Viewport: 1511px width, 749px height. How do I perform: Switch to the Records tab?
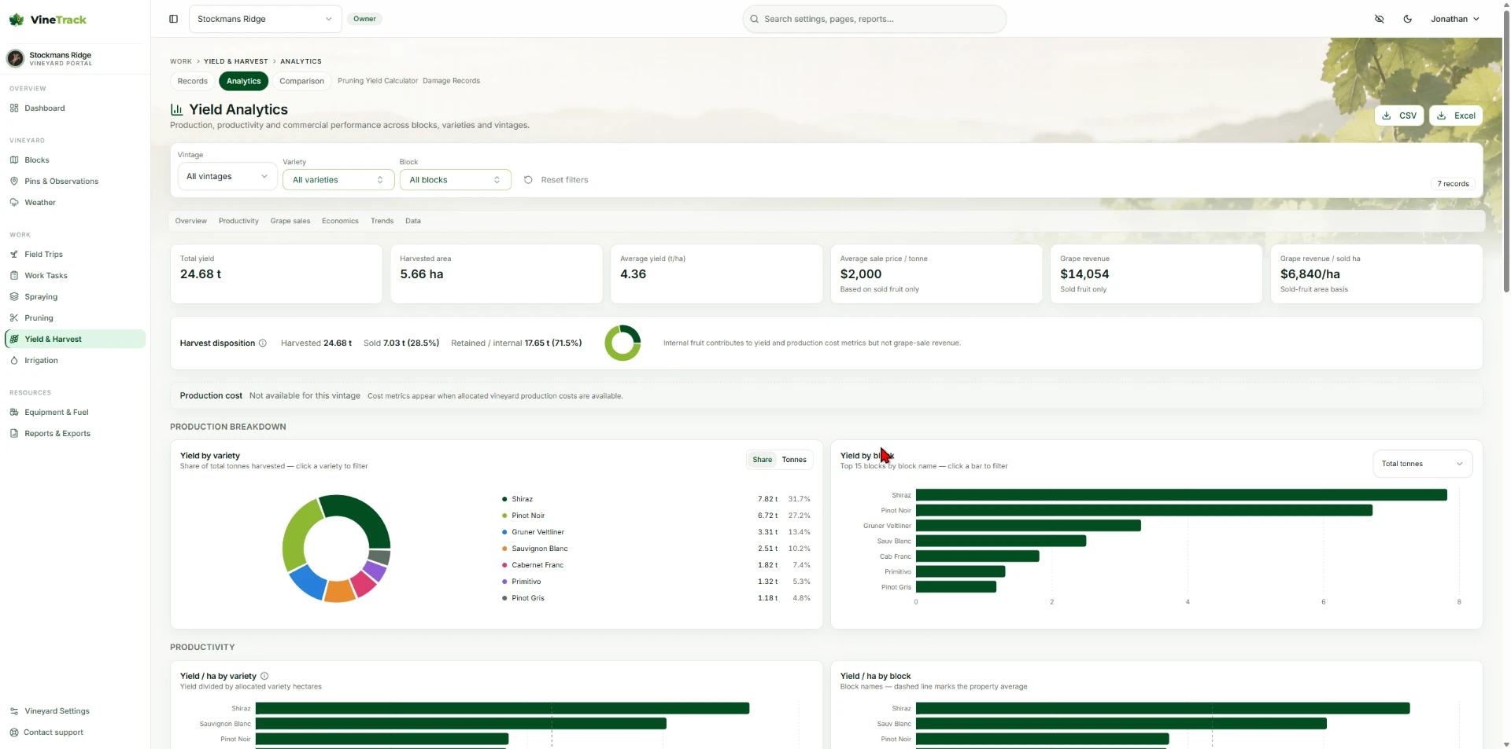pos(193,81)
